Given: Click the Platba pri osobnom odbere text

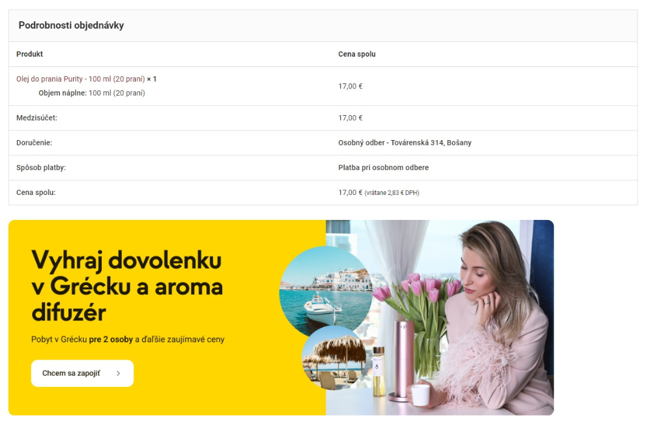Looking at the screenshot, I should (383, 168).
